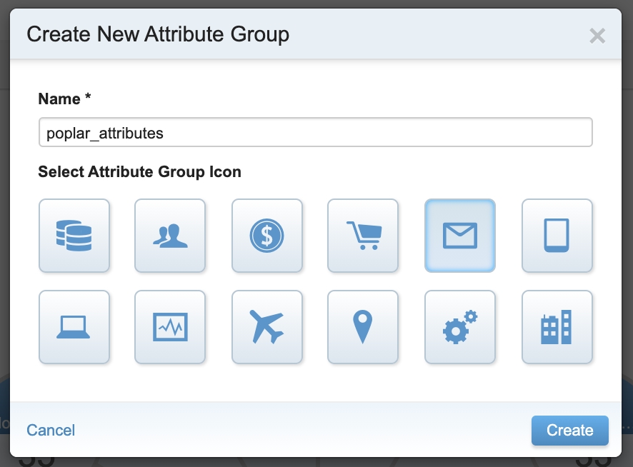Click the Cancel link
This screenshot has height=467, width=633.
[51, 430]
